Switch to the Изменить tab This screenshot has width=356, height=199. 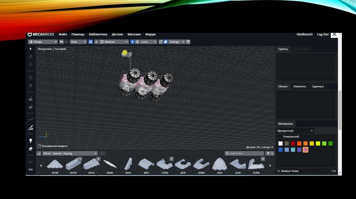tap(300, 86)
